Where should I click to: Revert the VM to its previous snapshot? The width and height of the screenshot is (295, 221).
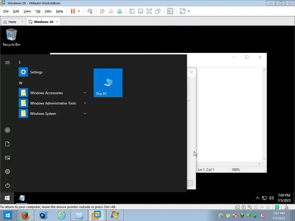point(111,11)
